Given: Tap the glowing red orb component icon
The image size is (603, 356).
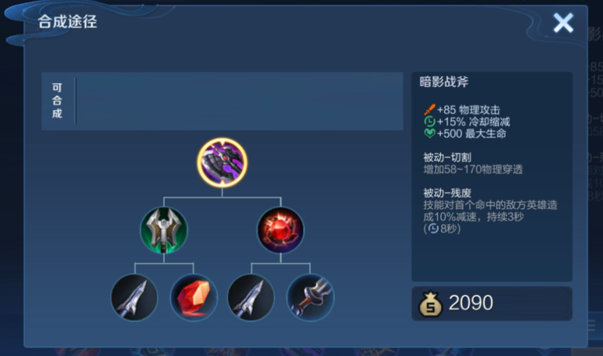Looking at the screenshot, I should pos(281,230).
